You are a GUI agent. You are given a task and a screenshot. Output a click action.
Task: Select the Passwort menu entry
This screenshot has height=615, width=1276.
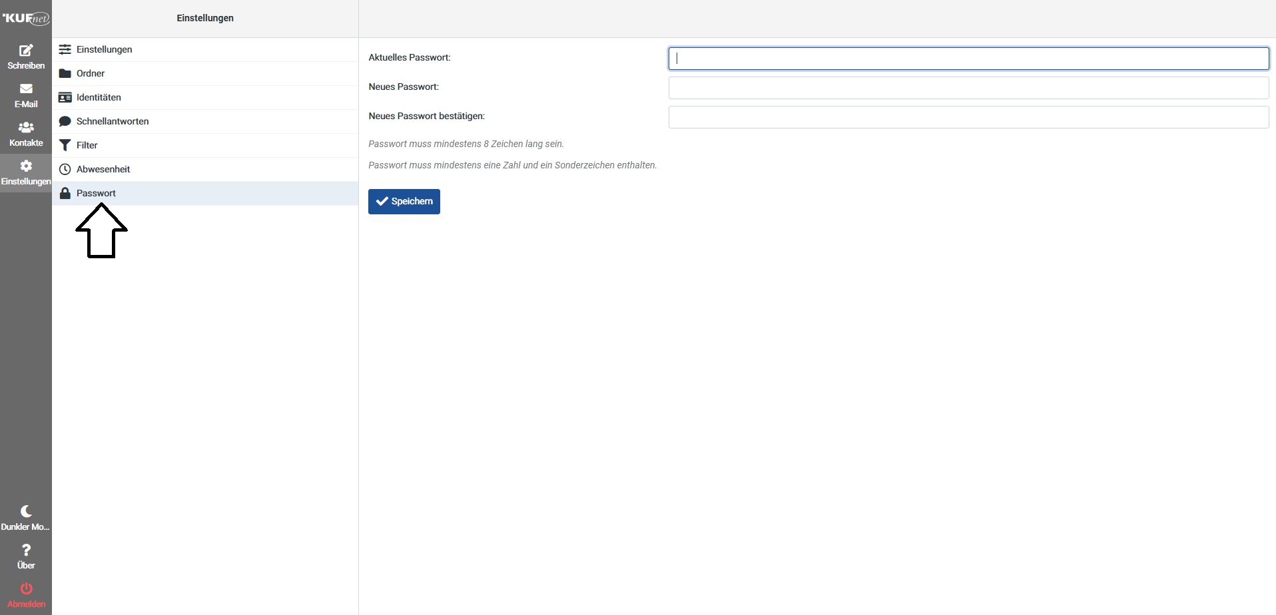[x=96, y=193]
